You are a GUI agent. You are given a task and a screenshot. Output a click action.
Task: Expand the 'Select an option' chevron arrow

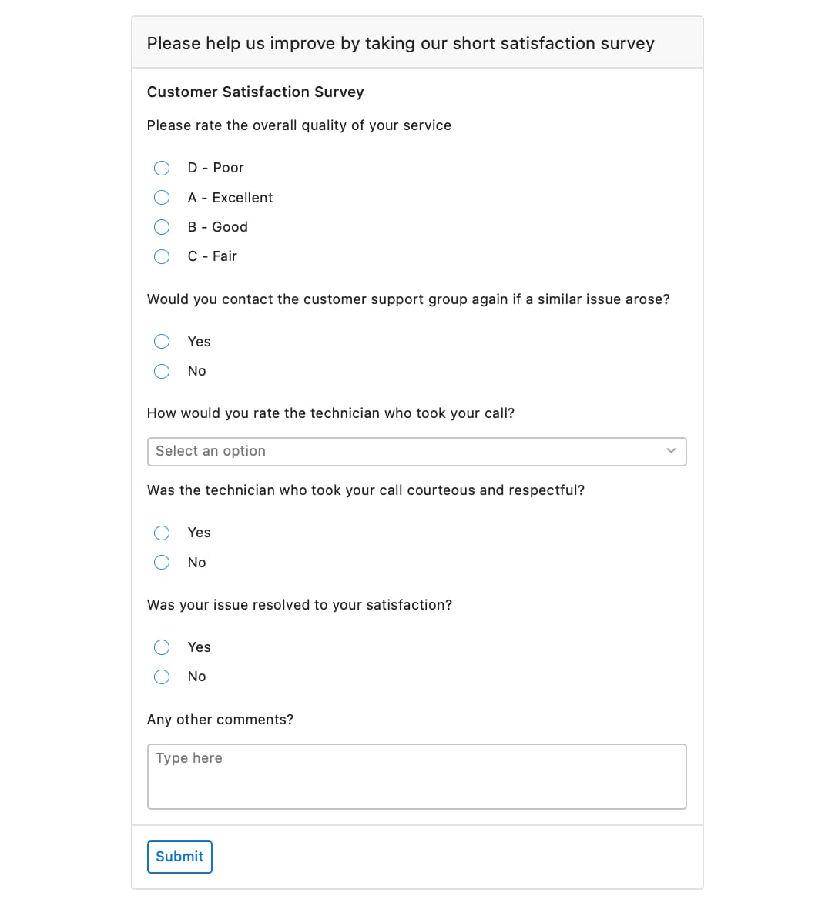tap(671, 452)
